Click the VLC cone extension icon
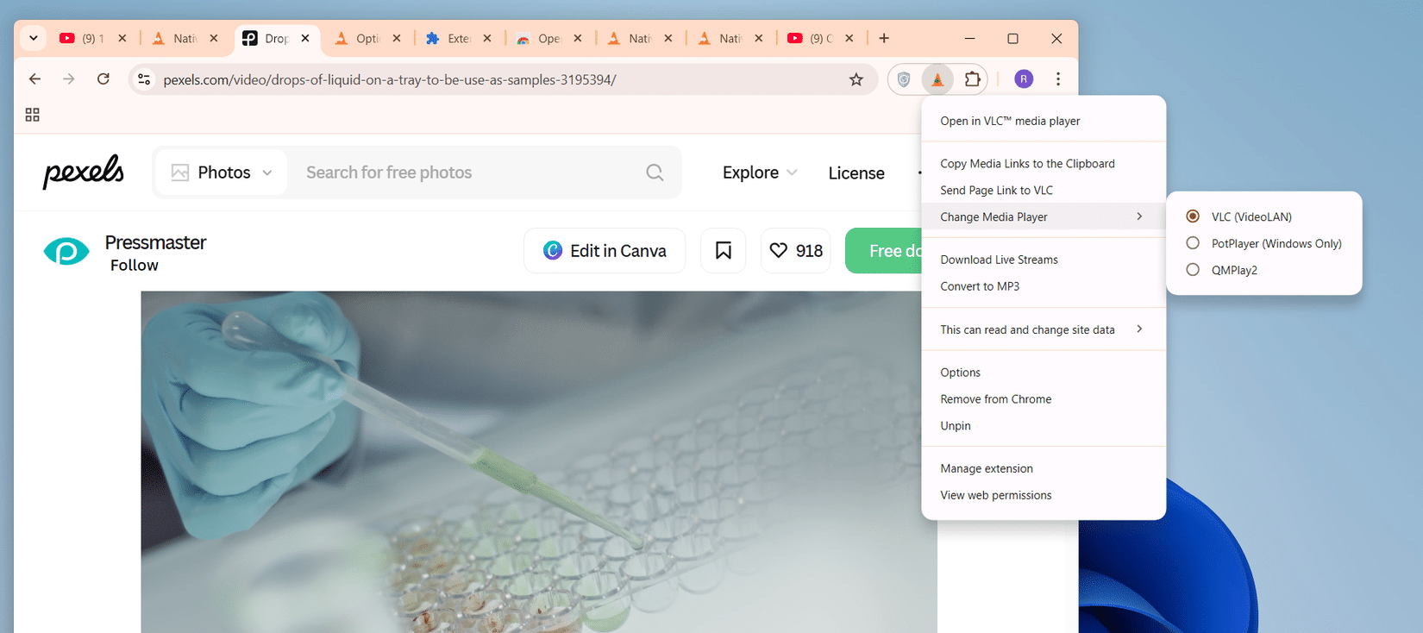 937,79
